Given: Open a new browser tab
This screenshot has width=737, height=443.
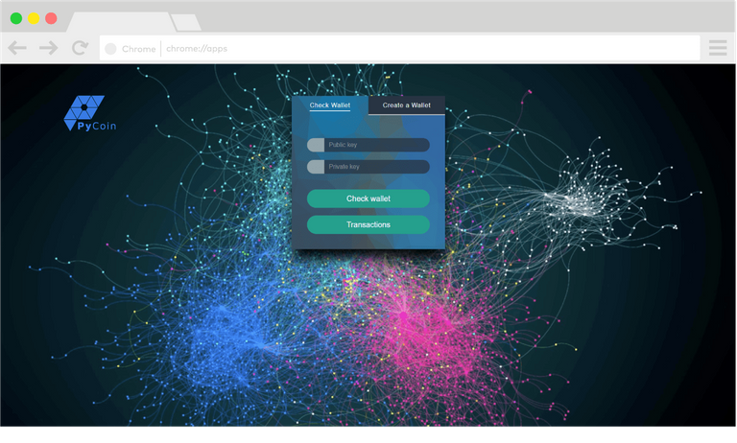Looking at the screenshot, I should pyautogui.click(x=186, y=23).
